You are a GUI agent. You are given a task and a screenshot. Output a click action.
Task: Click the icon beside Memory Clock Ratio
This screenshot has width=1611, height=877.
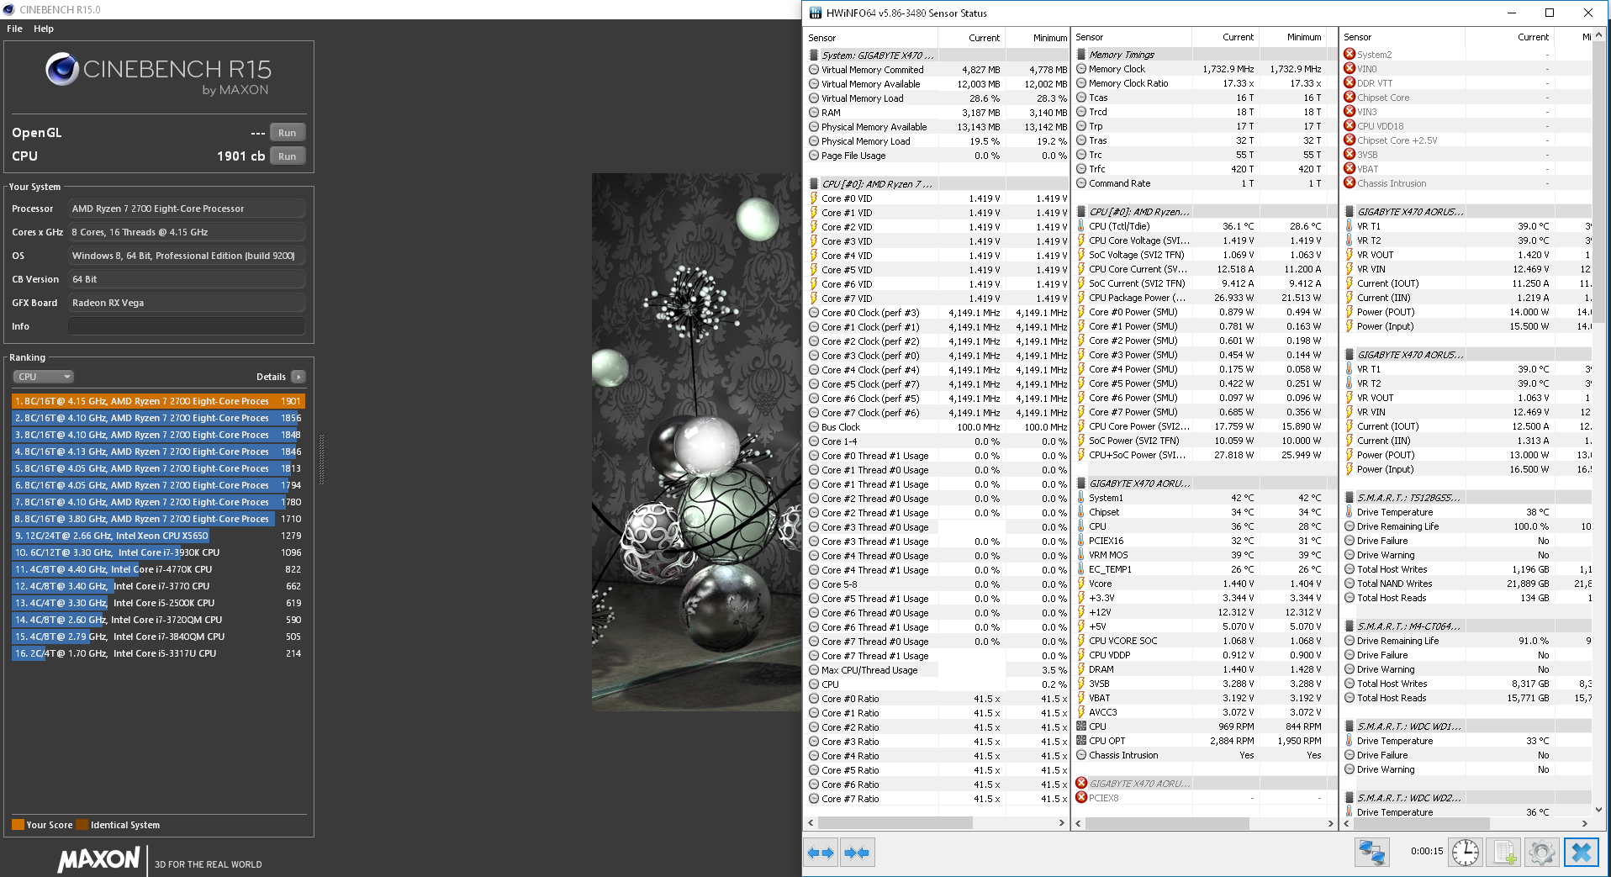pyautogui.click(x=1081, y=83)
